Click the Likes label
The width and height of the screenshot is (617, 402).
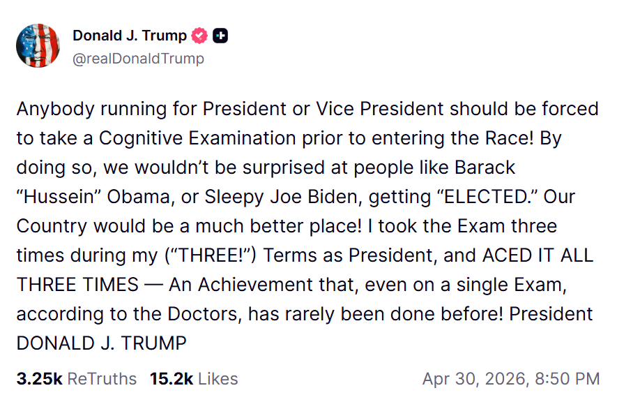pos(218,379)
